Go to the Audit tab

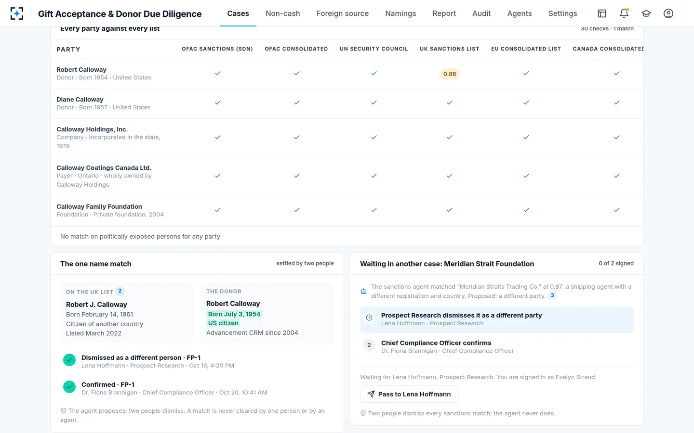[481, 13]
